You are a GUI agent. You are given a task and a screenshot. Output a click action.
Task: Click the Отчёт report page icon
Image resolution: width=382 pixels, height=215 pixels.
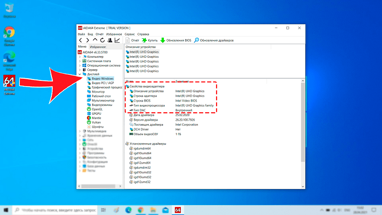point(127,40)
